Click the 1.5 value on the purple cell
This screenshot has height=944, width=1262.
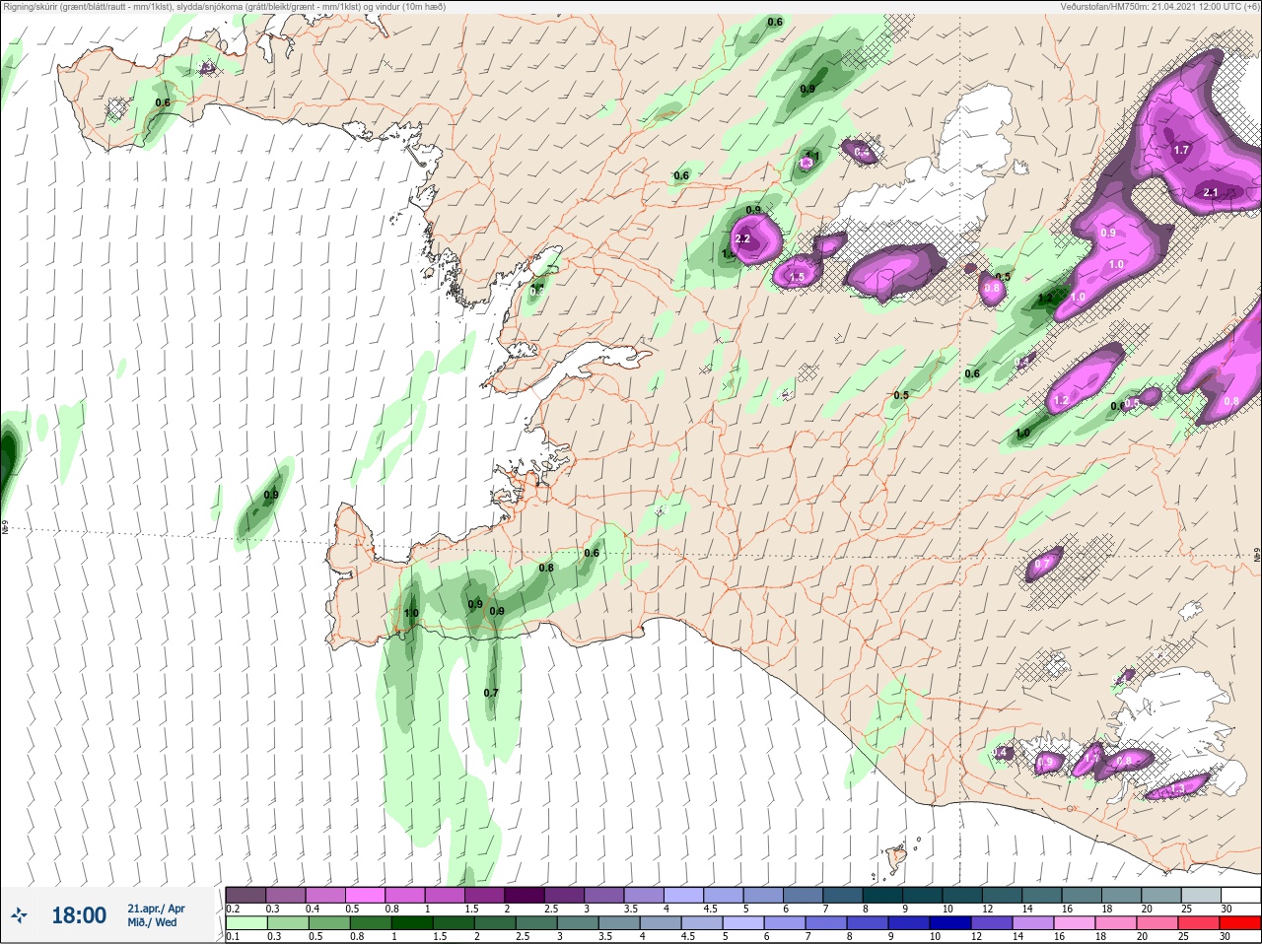click(798, 278)
